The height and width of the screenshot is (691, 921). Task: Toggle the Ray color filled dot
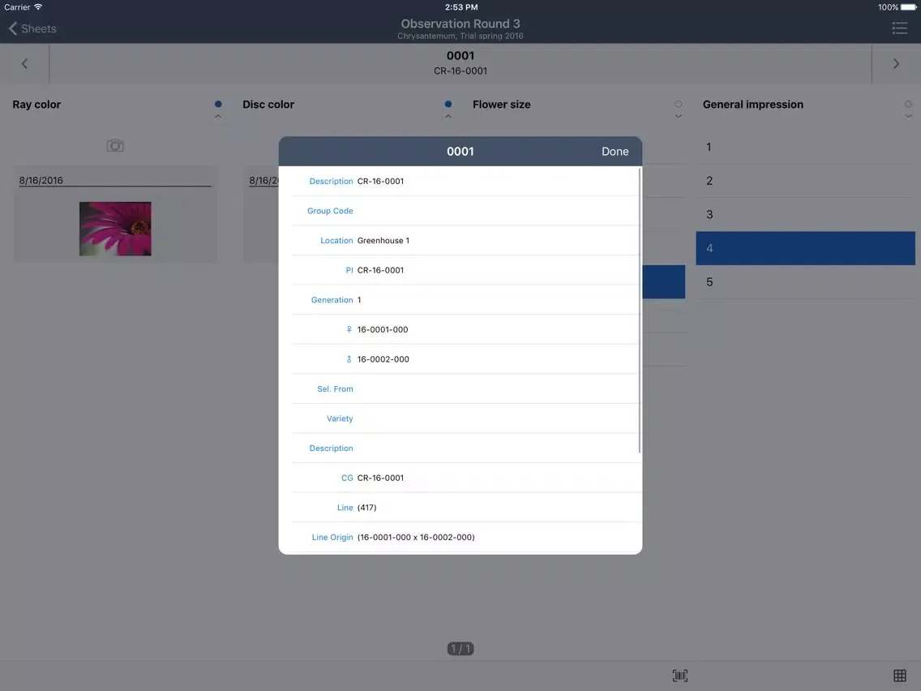(x=218, y=104)
